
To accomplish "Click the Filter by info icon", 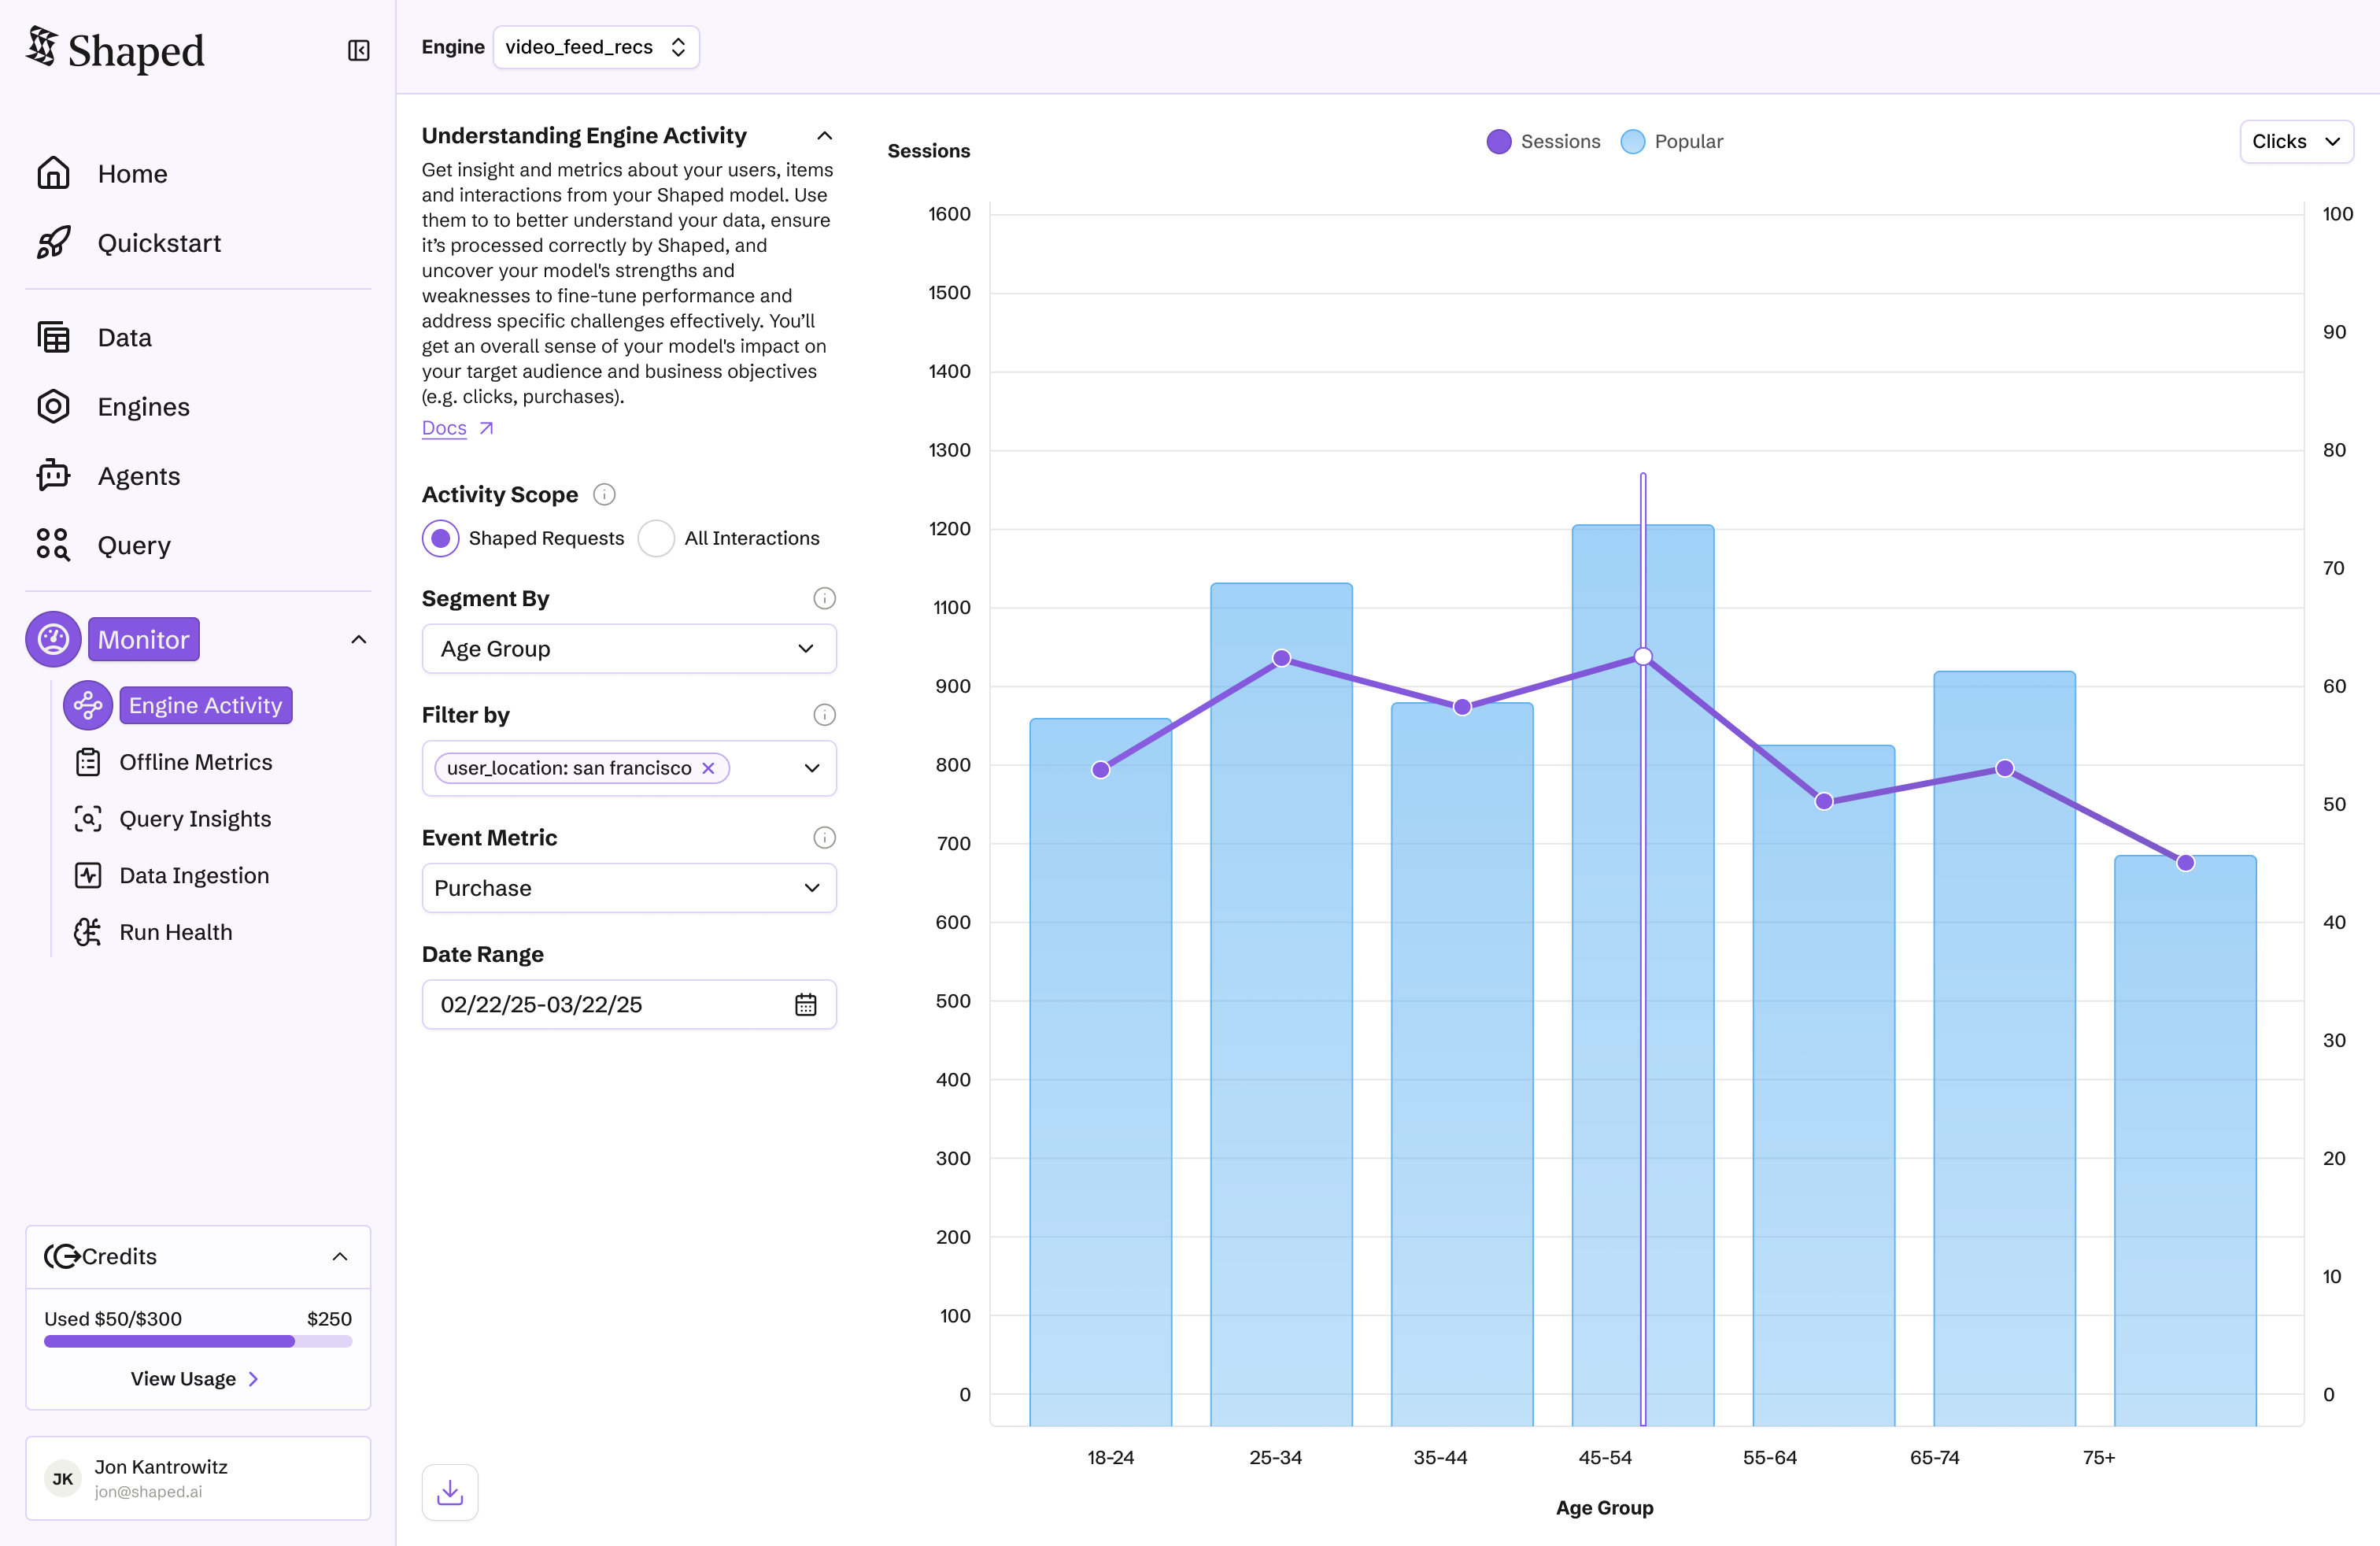I will point(824,714).
